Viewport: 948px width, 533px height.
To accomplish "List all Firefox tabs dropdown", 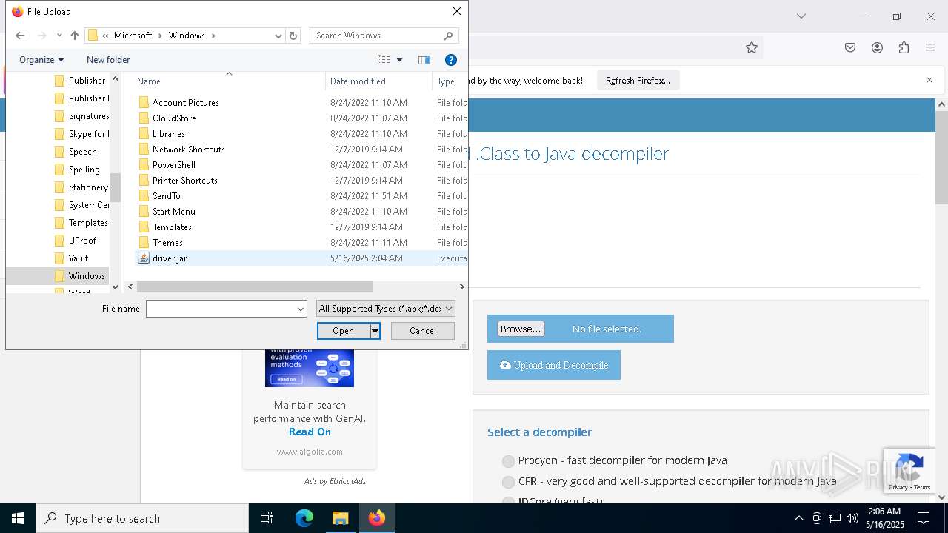I will (801, 16).
